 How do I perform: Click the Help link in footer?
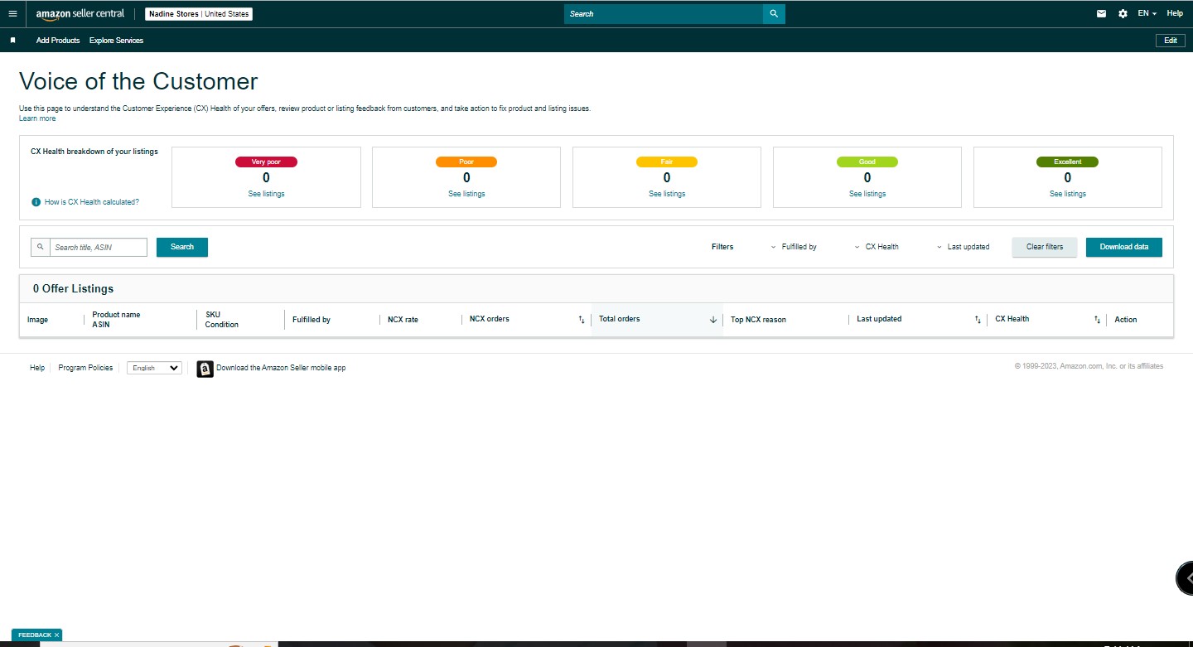coord(37,368)
